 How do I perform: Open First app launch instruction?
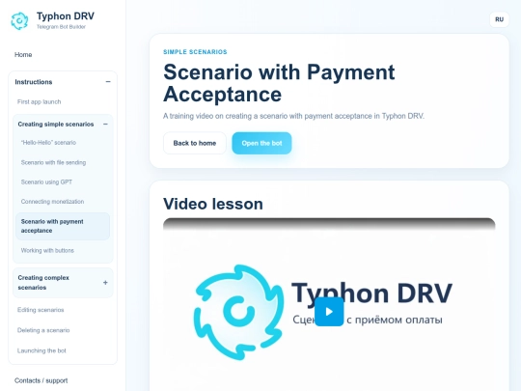point(40,101)
